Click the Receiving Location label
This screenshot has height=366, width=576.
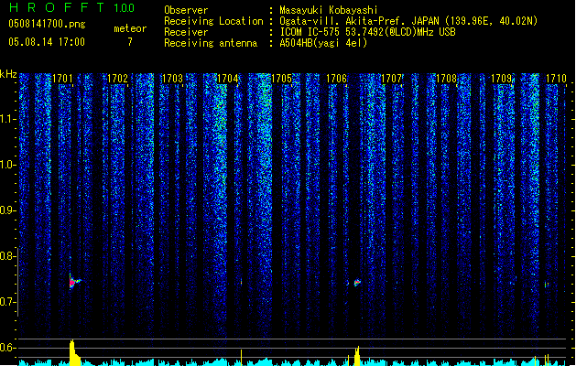[213, 21]
